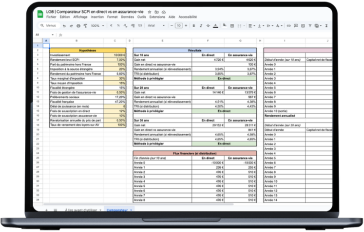
Task: Toggle bold formatting
Action: pos(193,25)
